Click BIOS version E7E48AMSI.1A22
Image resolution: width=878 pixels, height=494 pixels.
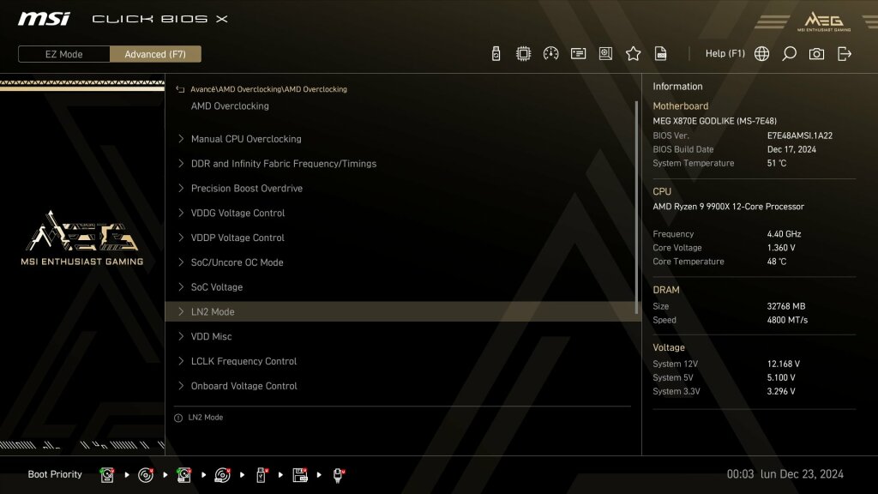[x=800, y=136]
